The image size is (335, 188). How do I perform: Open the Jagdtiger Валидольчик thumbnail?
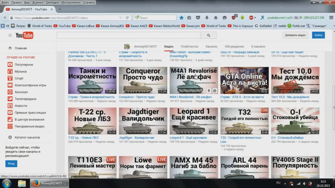143,121
